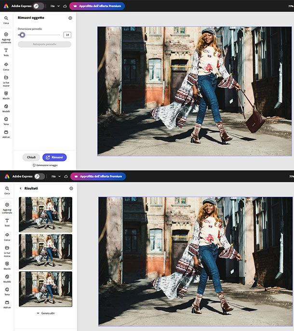Screen dimensions: 294x331
Task: Select the Testo tool beside the Risultati panel
Action: [x=7, y=223]
